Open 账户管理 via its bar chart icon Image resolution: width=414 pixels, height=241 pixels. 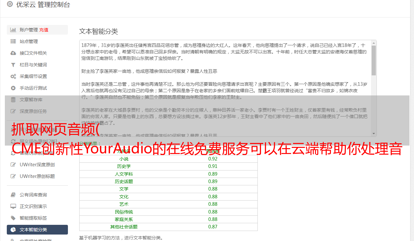point(13,30)
